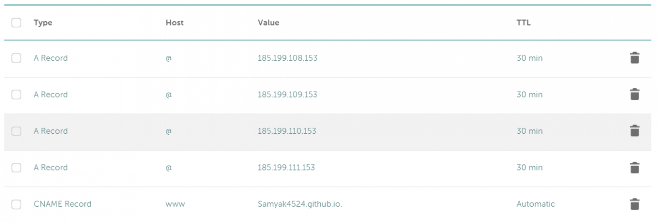Click IP value 185.199.109.153
The height and width of the screenshot is (222, 657).
click(287, 94)
